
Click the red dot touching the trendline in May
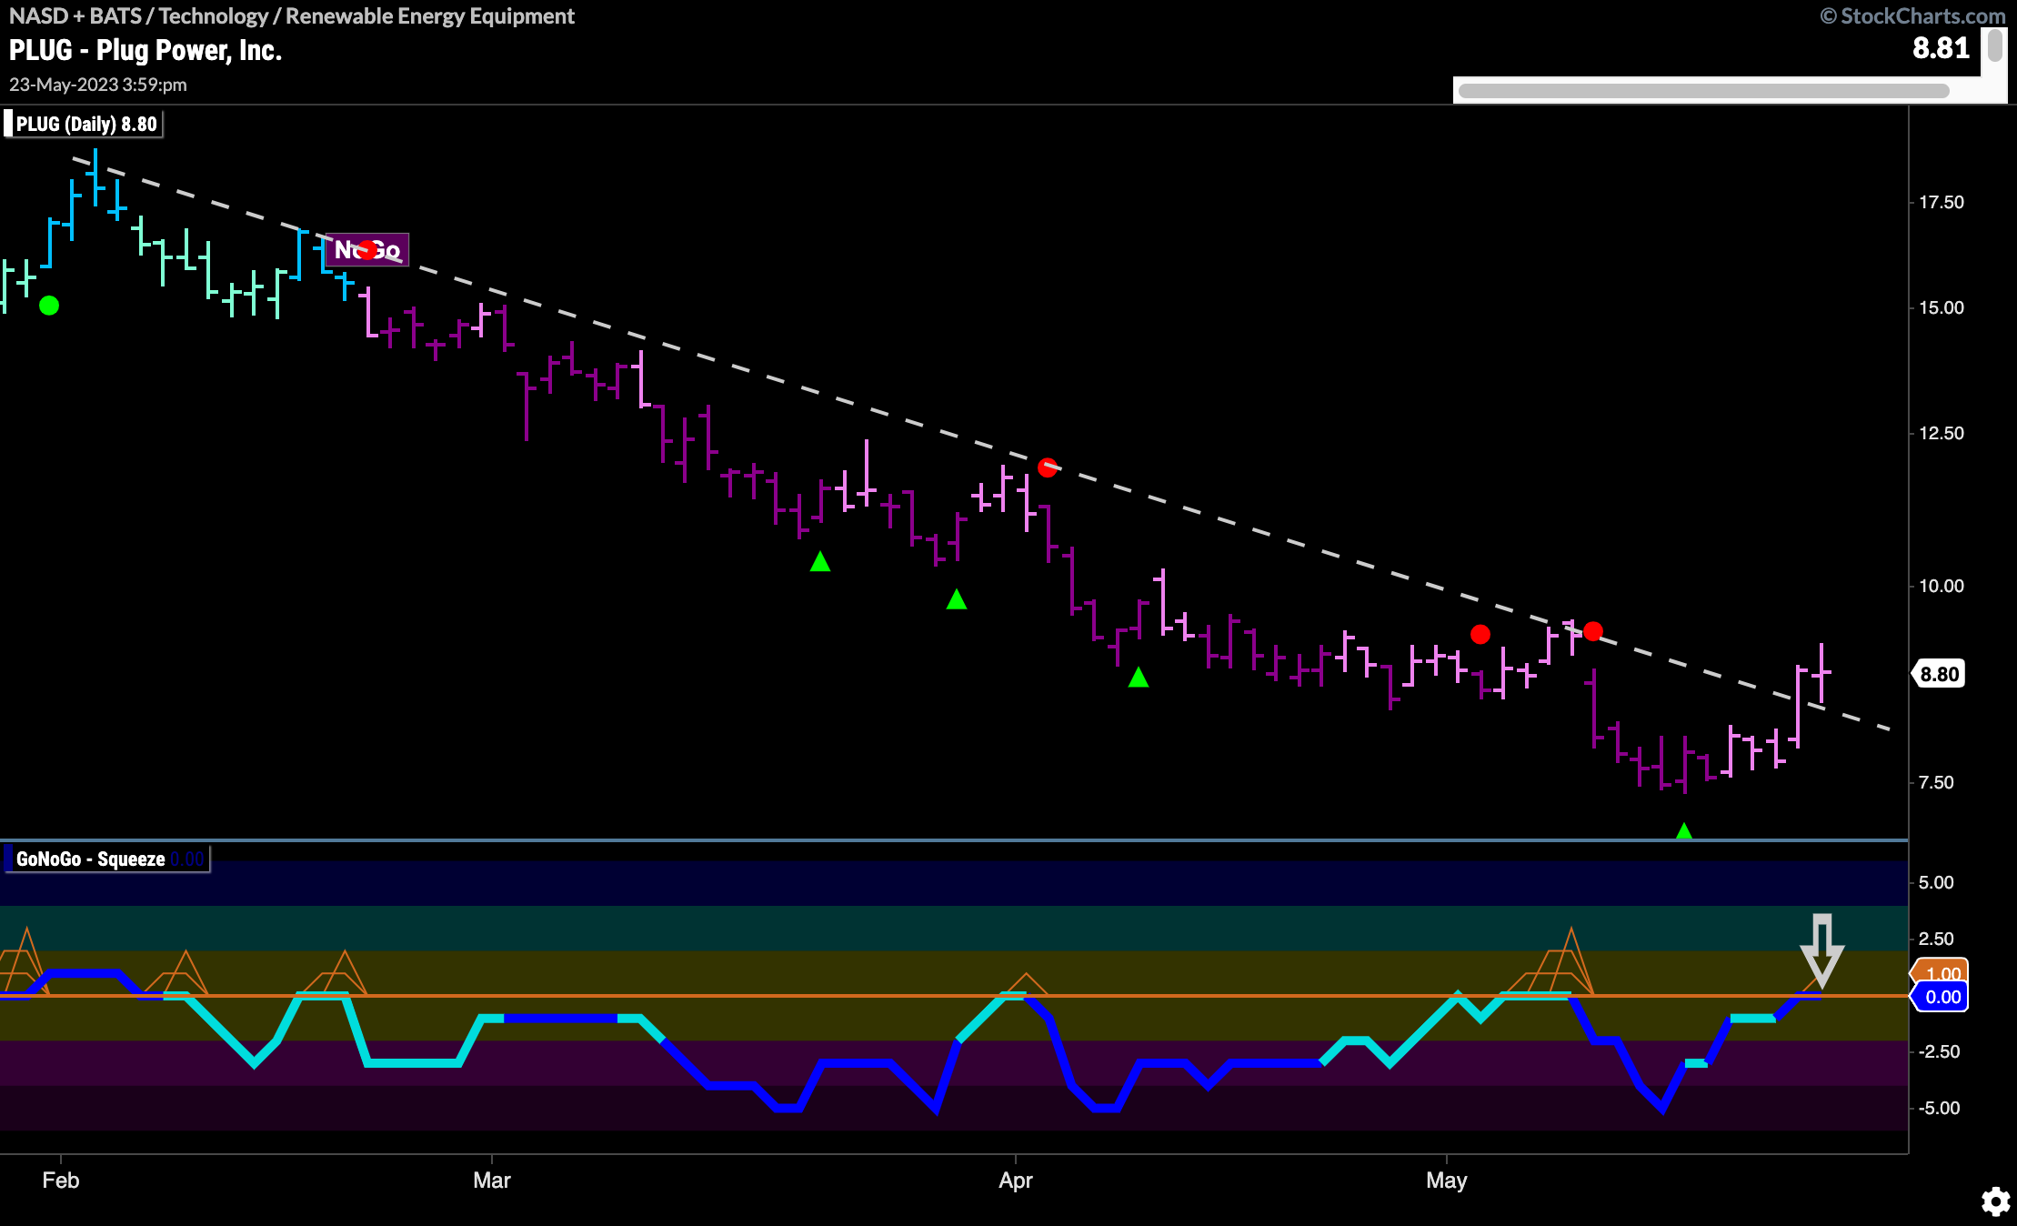click(1593, 631)
